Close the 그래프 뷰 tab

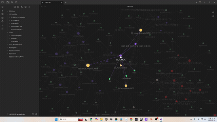pyautogui.click(x=62, y=2)
